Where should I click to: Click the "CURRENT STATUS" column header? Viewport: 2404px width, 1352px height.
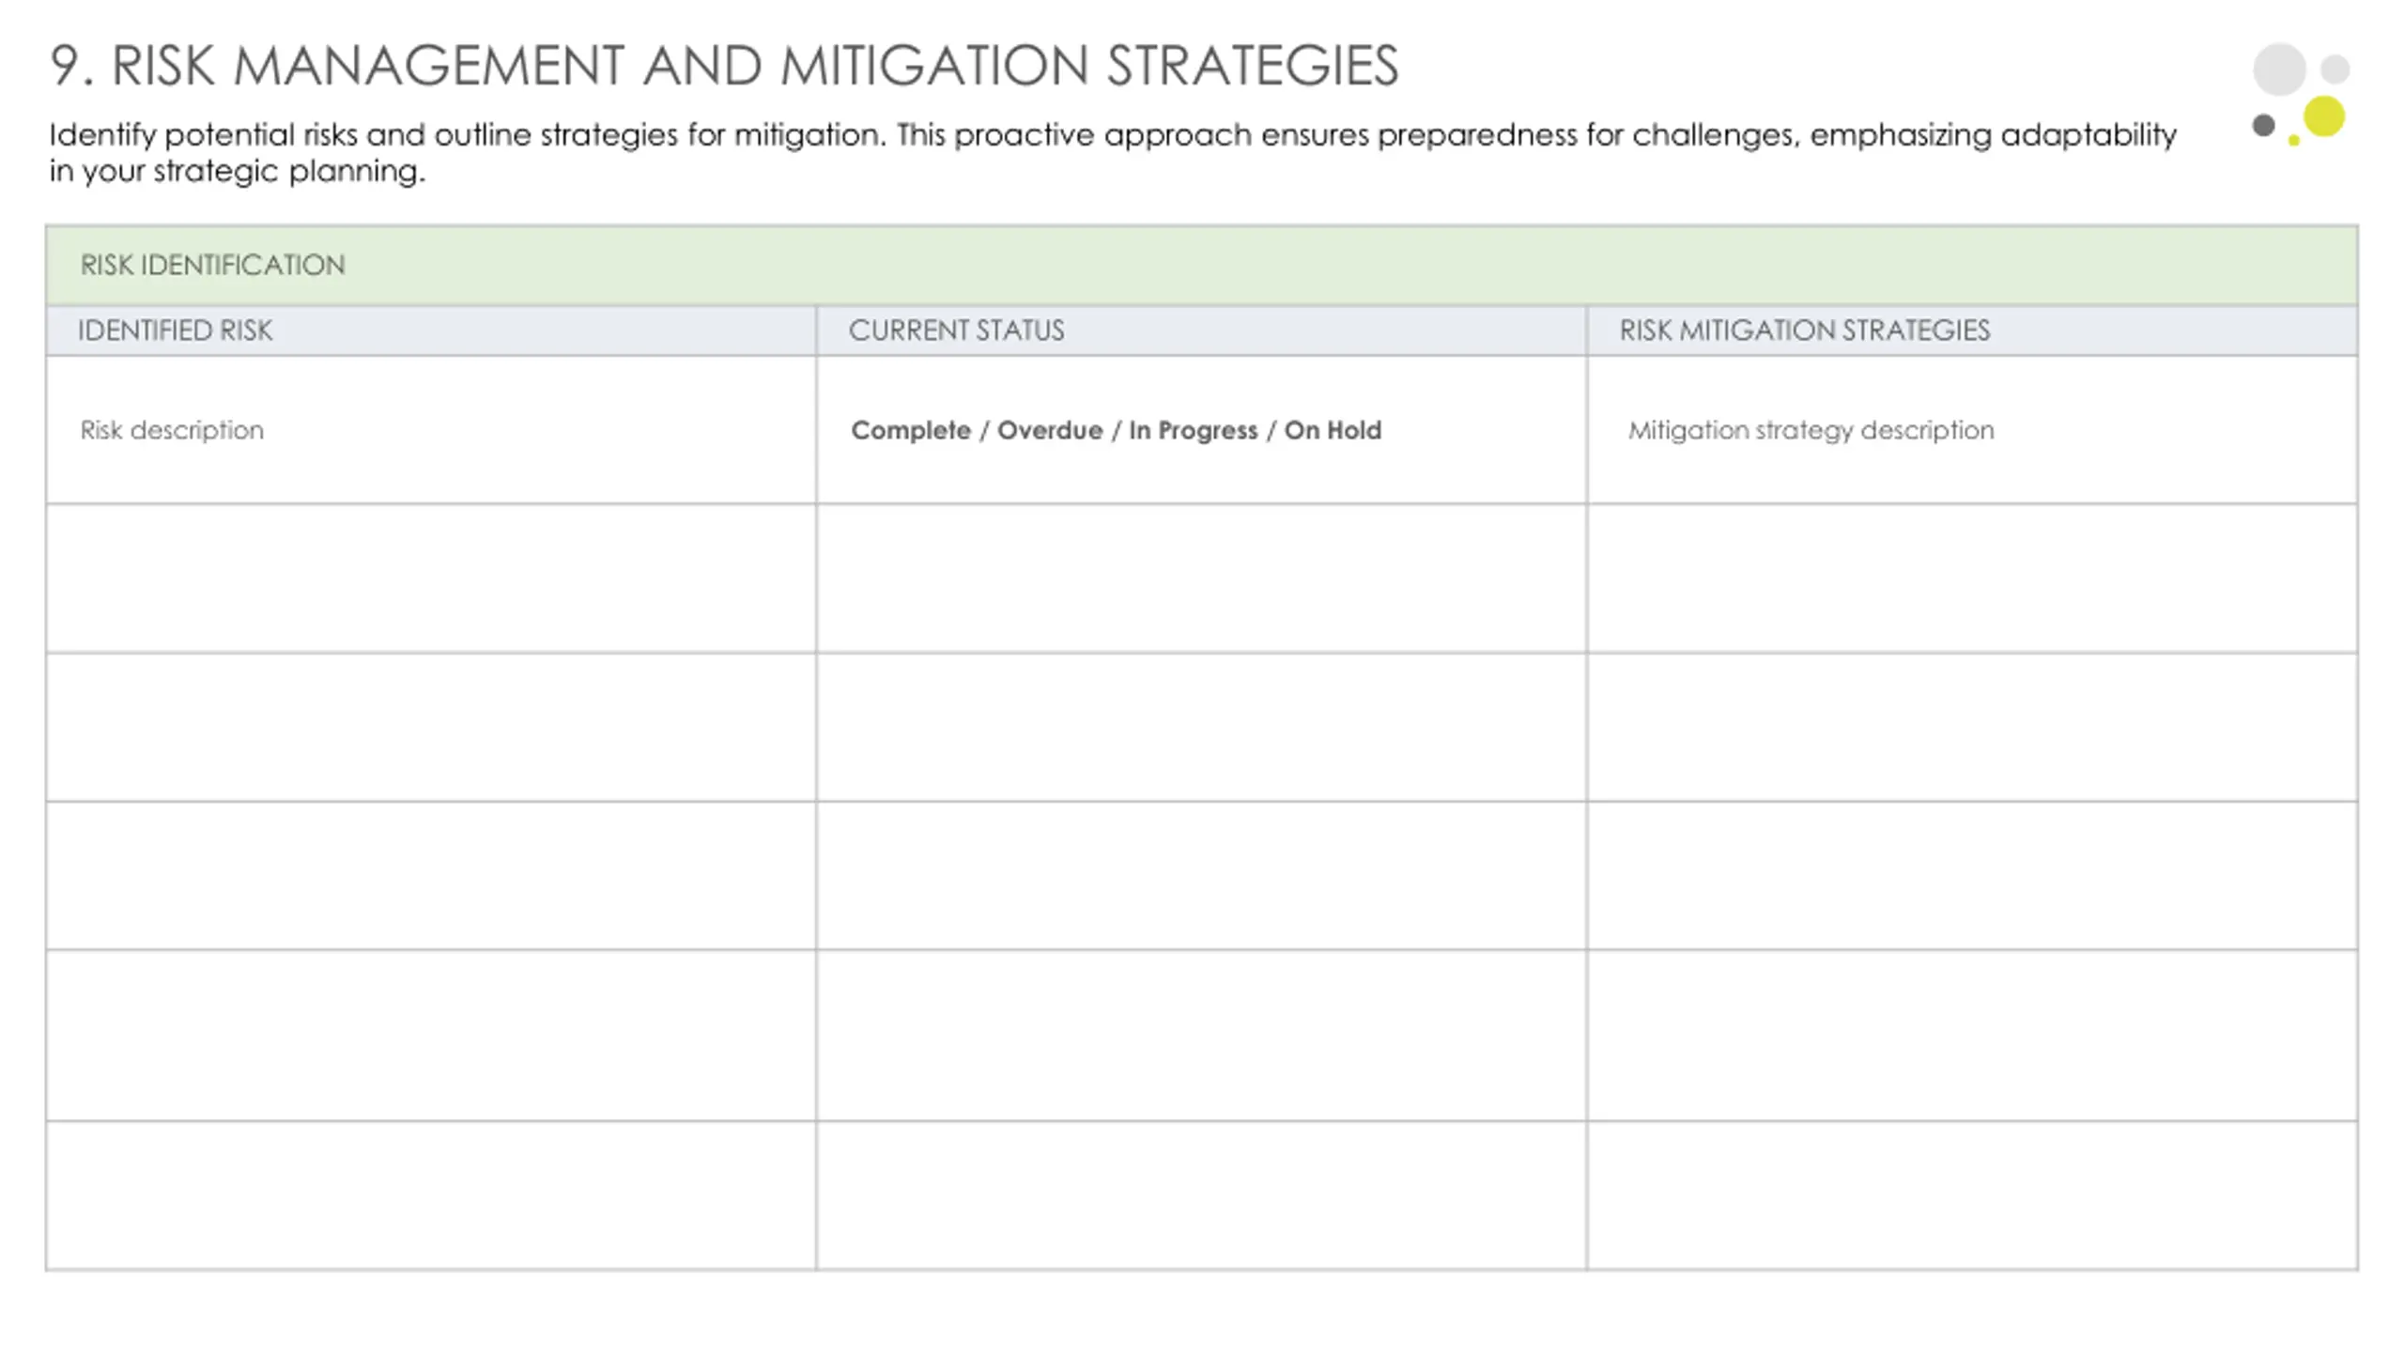coord(1201,330)
